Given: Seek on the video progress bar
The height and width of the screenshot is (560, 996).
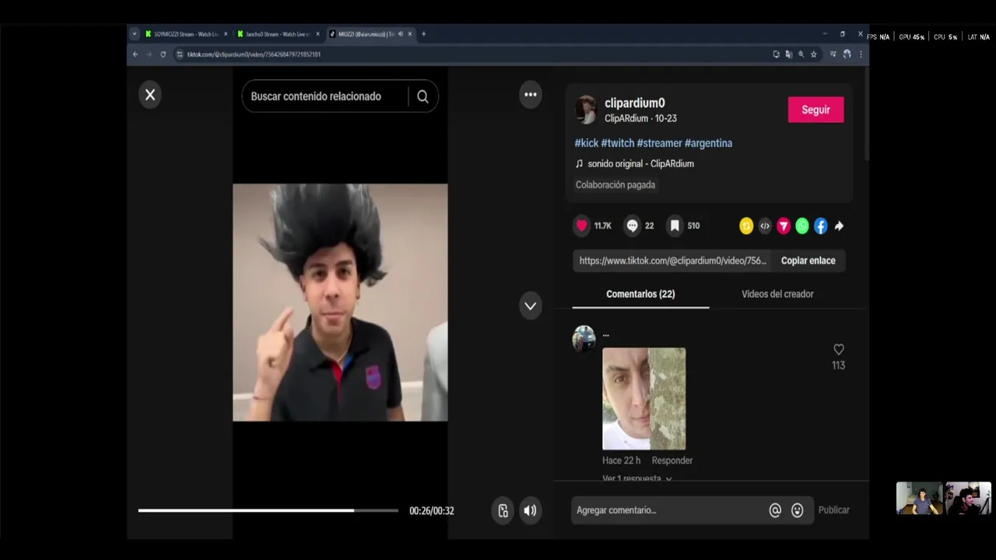Looking at the screenshot, I should coord(268,510).
